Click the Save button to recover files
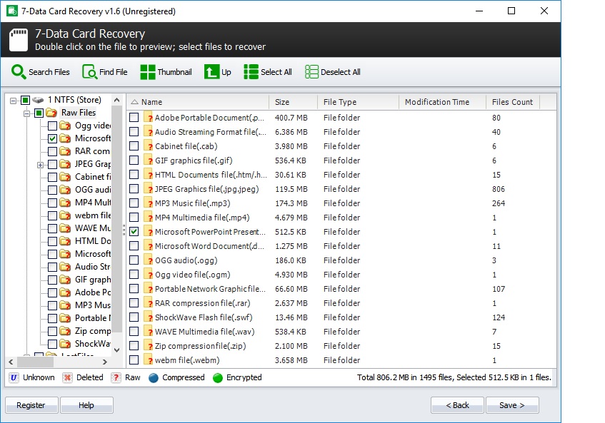Screen dimensions: 605x423 tap(512, 404)
